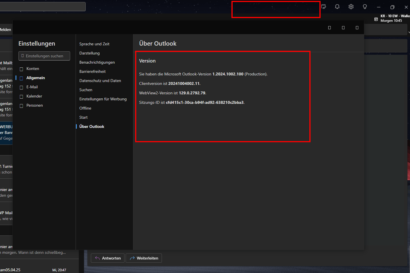Open the Darstellung settings page
This screenshot has height=273, width=410.
(x=89, y=53)
